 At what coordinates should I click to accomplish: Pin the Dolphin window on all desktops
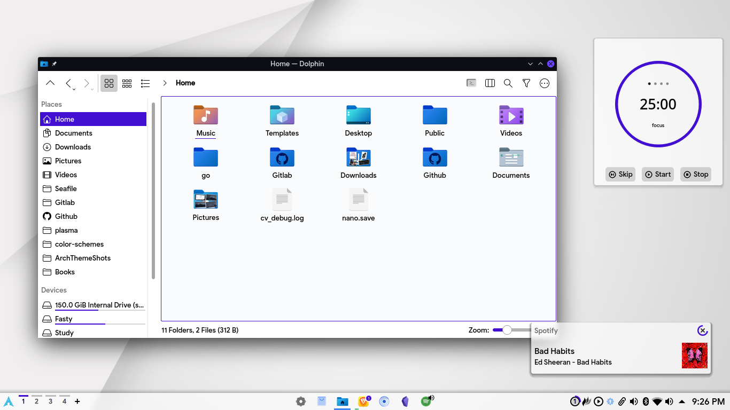[54, 64]
